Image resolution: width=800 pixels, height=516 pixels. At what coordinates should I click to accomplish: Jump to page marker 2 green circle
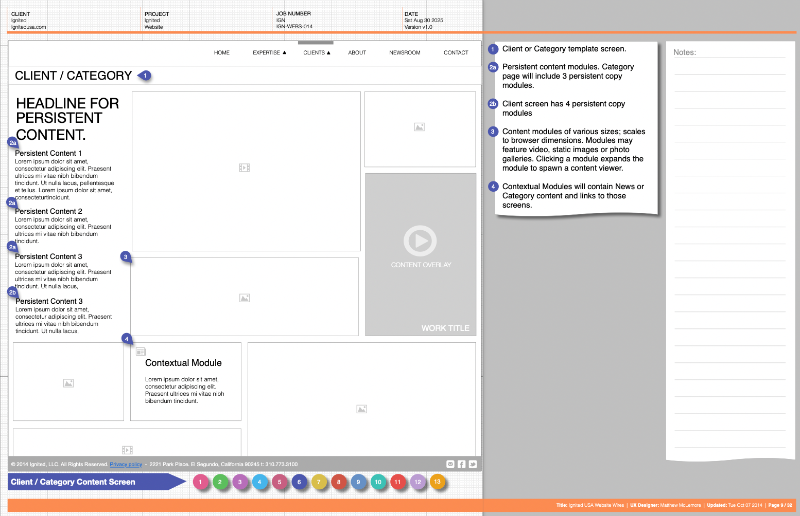tap(220, 482)
